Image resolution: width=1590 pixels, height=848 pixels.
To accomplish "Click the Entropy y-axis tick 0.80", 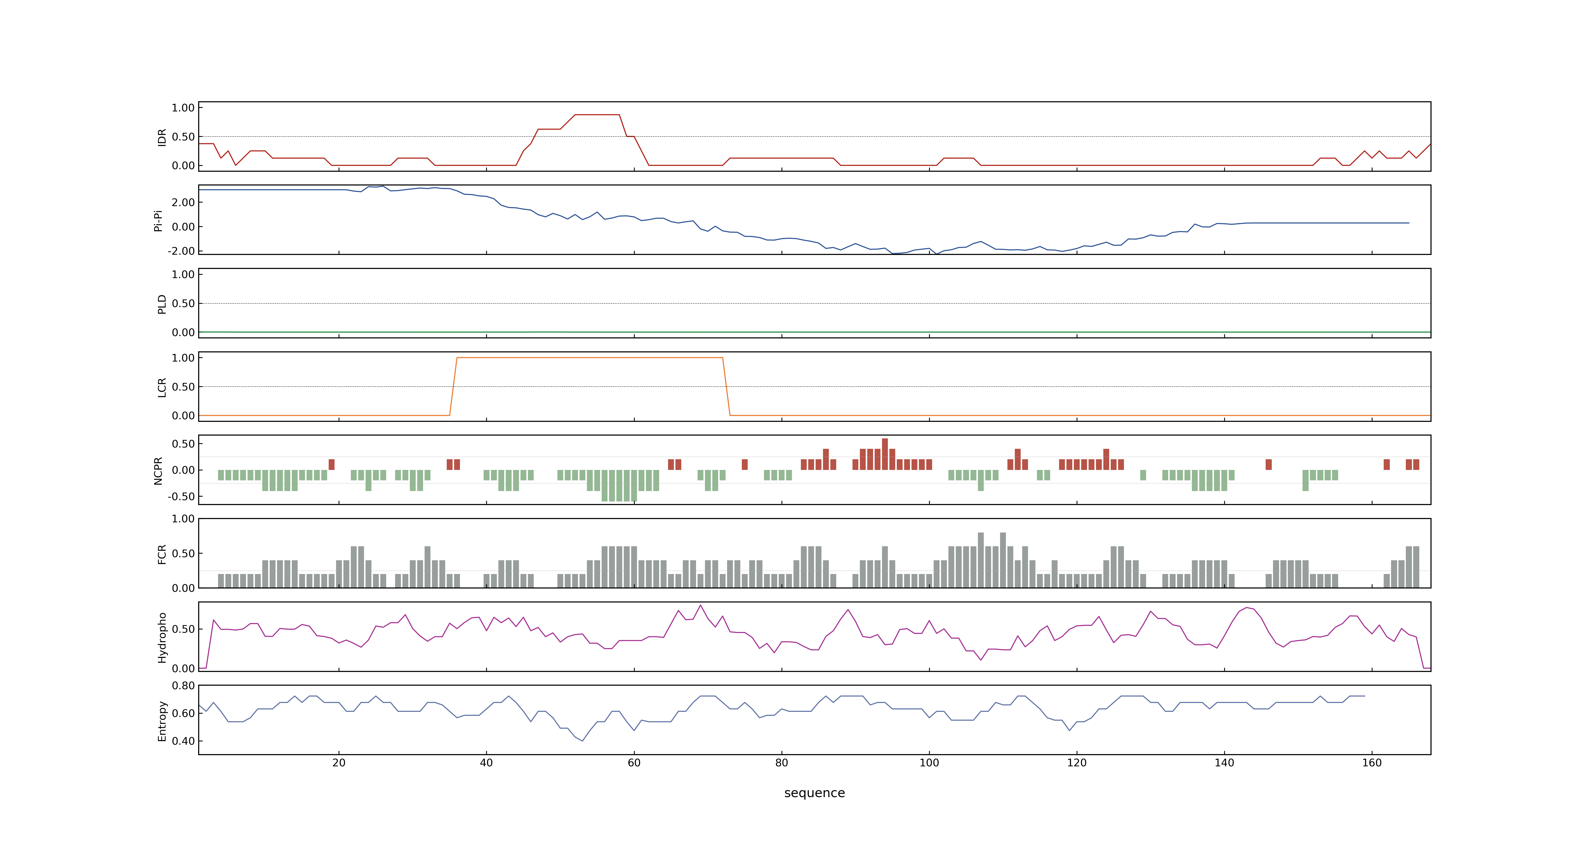I will click(x=183, y=686).
